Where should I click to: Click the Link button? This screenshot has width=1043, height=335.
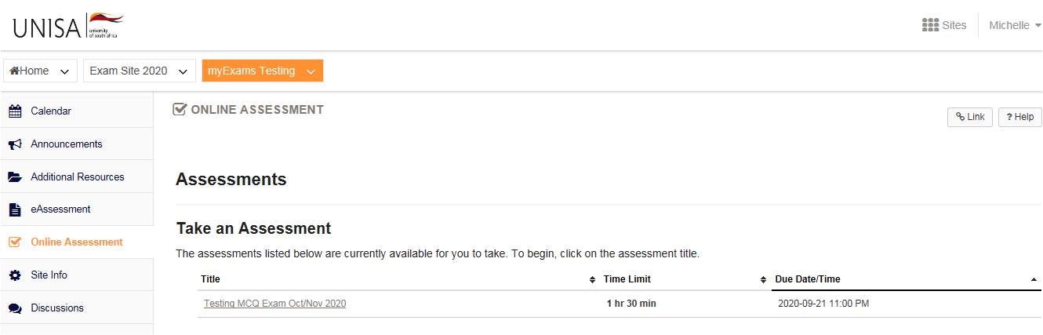[x=970, y=117]
